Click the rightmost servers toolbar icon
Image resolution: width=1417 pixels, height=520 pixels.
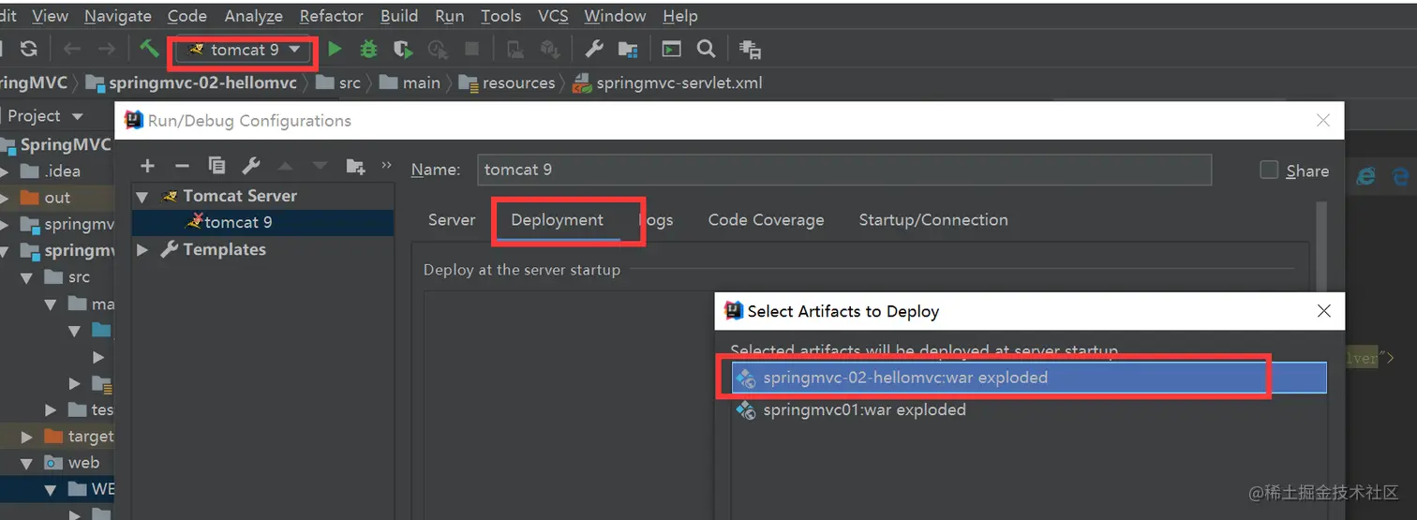click(750, 49)
